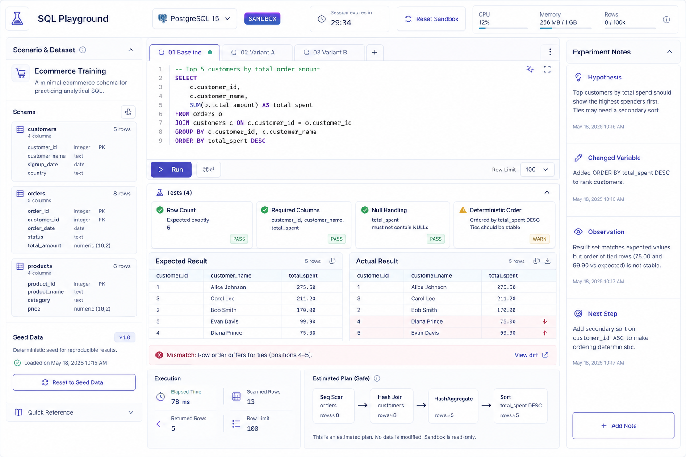686x457 pixels.
Task: Click the red up arrow on Evan Davis row
Action: click(545, 333)
